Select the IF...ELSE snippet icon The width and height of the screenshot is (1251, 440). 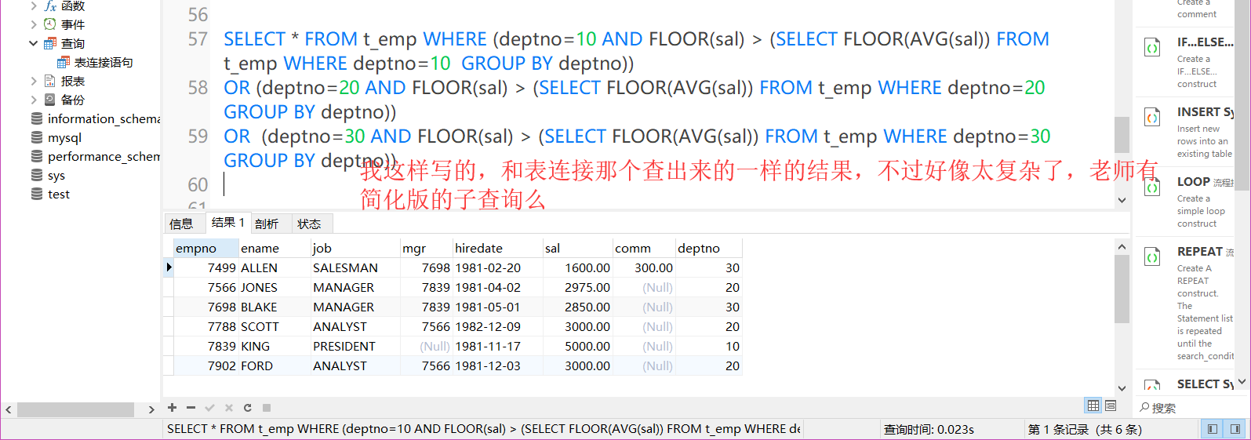pos(1152,48)
